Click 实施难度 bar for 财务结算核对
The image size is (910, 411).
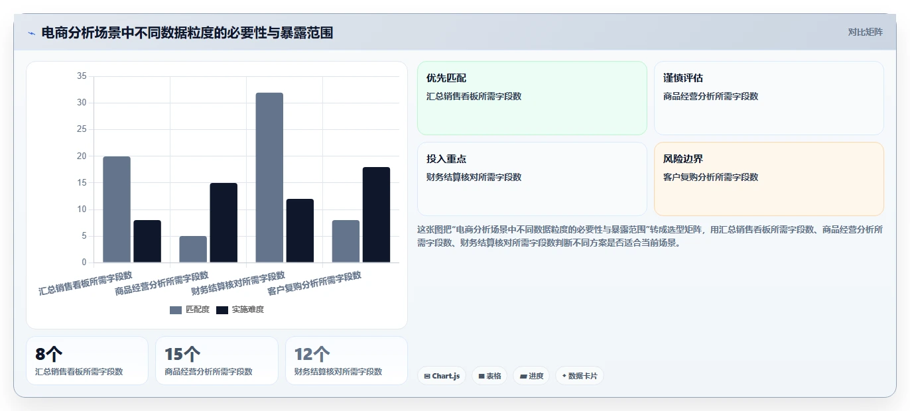(x=300, y=231)
